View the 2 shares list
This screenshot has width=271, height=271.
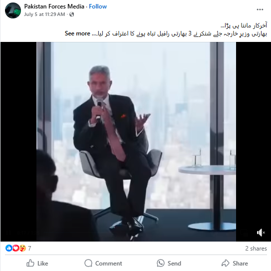(256, 249)
